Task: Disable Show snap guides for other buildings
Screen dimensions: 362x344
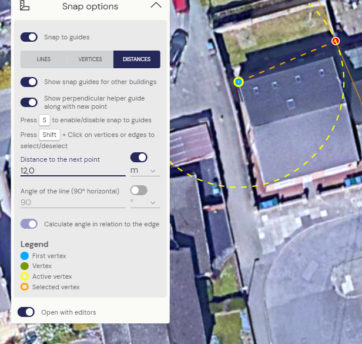Action: [29, 82]
